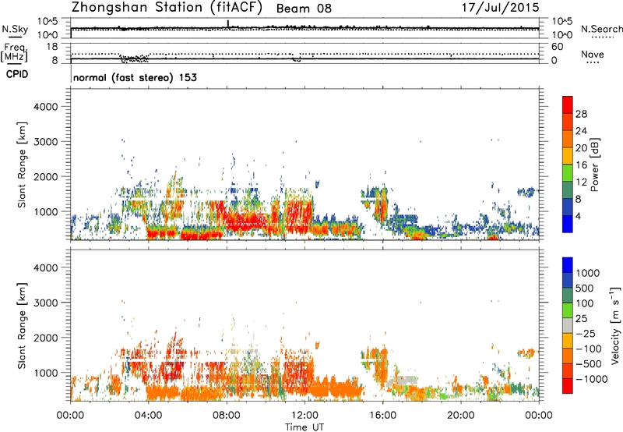Pick the bright green velocity colorbar segment
Screen dimensions: 623x432
click(568, 310)
